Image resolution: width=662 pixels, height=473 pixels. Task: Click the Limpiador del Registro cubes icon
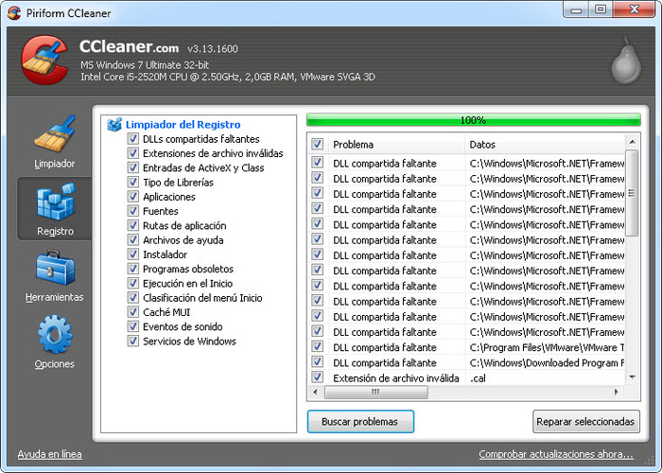point(114,124)
